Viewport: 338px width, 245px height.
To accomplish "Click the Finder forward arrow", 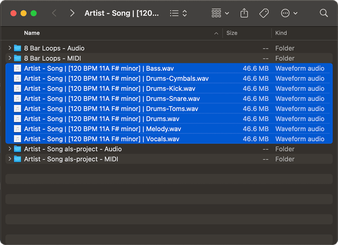I will [72, 13].
